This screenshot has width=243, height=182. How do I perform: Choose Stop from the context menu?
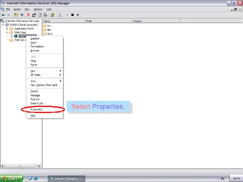click(x=45, y=61)
